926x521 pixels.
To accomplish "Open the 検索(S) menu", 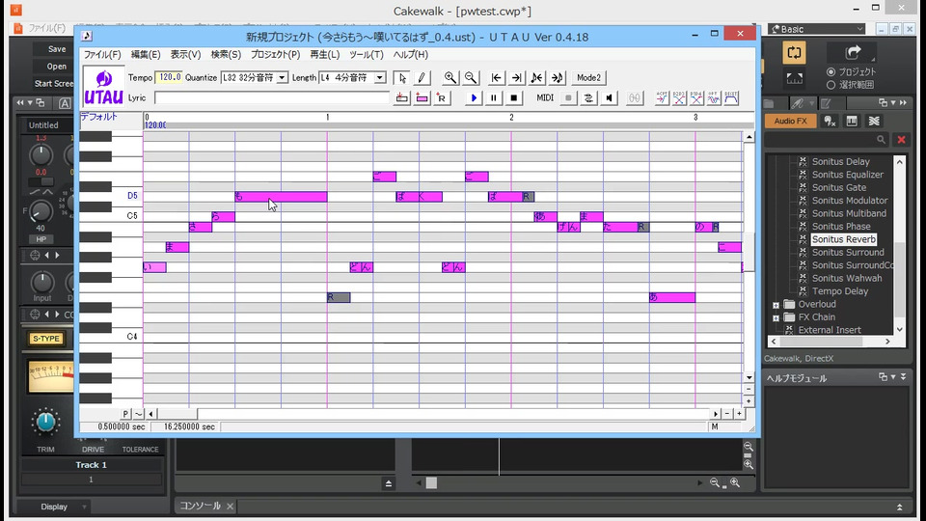I will point(226,54).
